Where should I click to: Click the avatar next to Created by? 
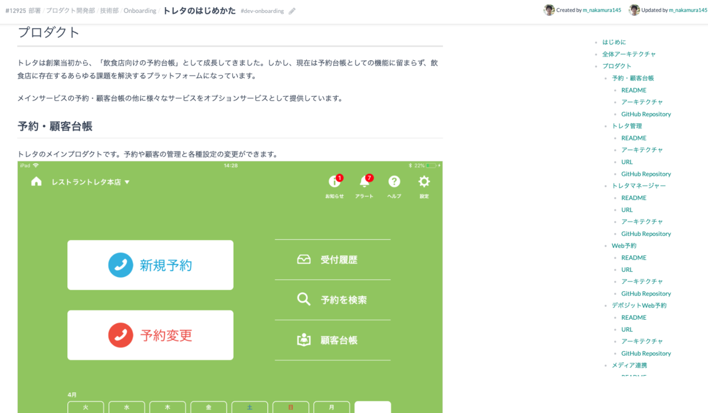[x=549, y=10]
